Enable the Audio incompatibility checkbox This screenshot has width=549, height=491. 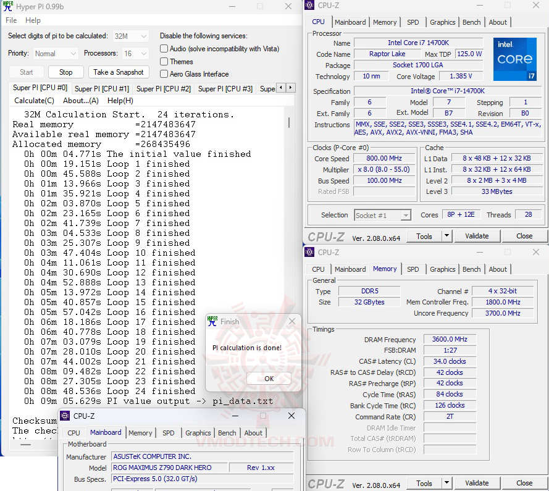pos(164,49)
